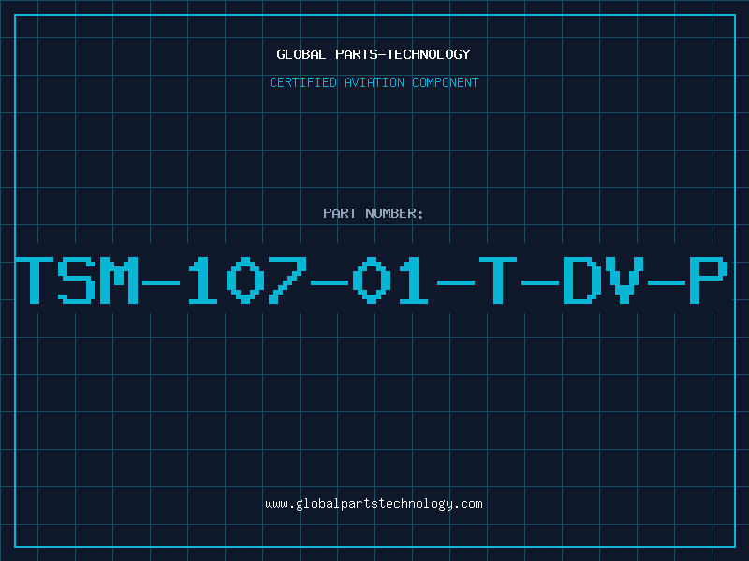The image size is (749, 561).
Task: Click the word PART in the label
Action: (340, 213)
